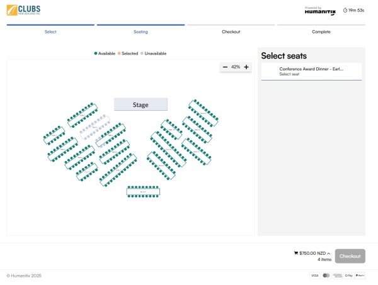The height and width of the screenshot is (285, 378).
Task: Click the Humanitix logo
Action: click(x=319, y=11)
